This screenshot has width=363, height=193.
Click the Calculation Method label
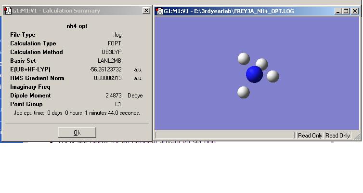tap(36, 52)
